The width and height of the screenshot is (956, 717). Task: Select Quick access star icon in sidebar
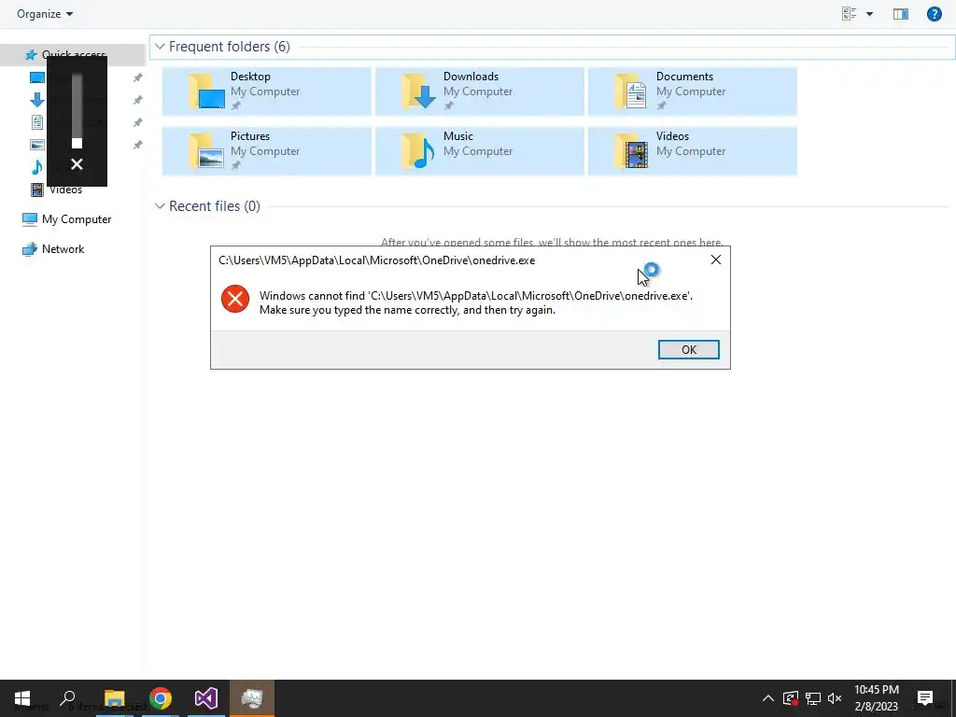pos(31,55)
